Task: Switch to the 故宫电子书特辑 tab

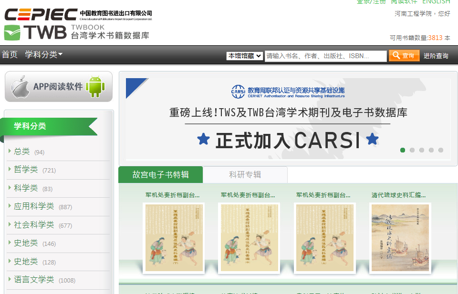Action: click(x=161, y=175)
